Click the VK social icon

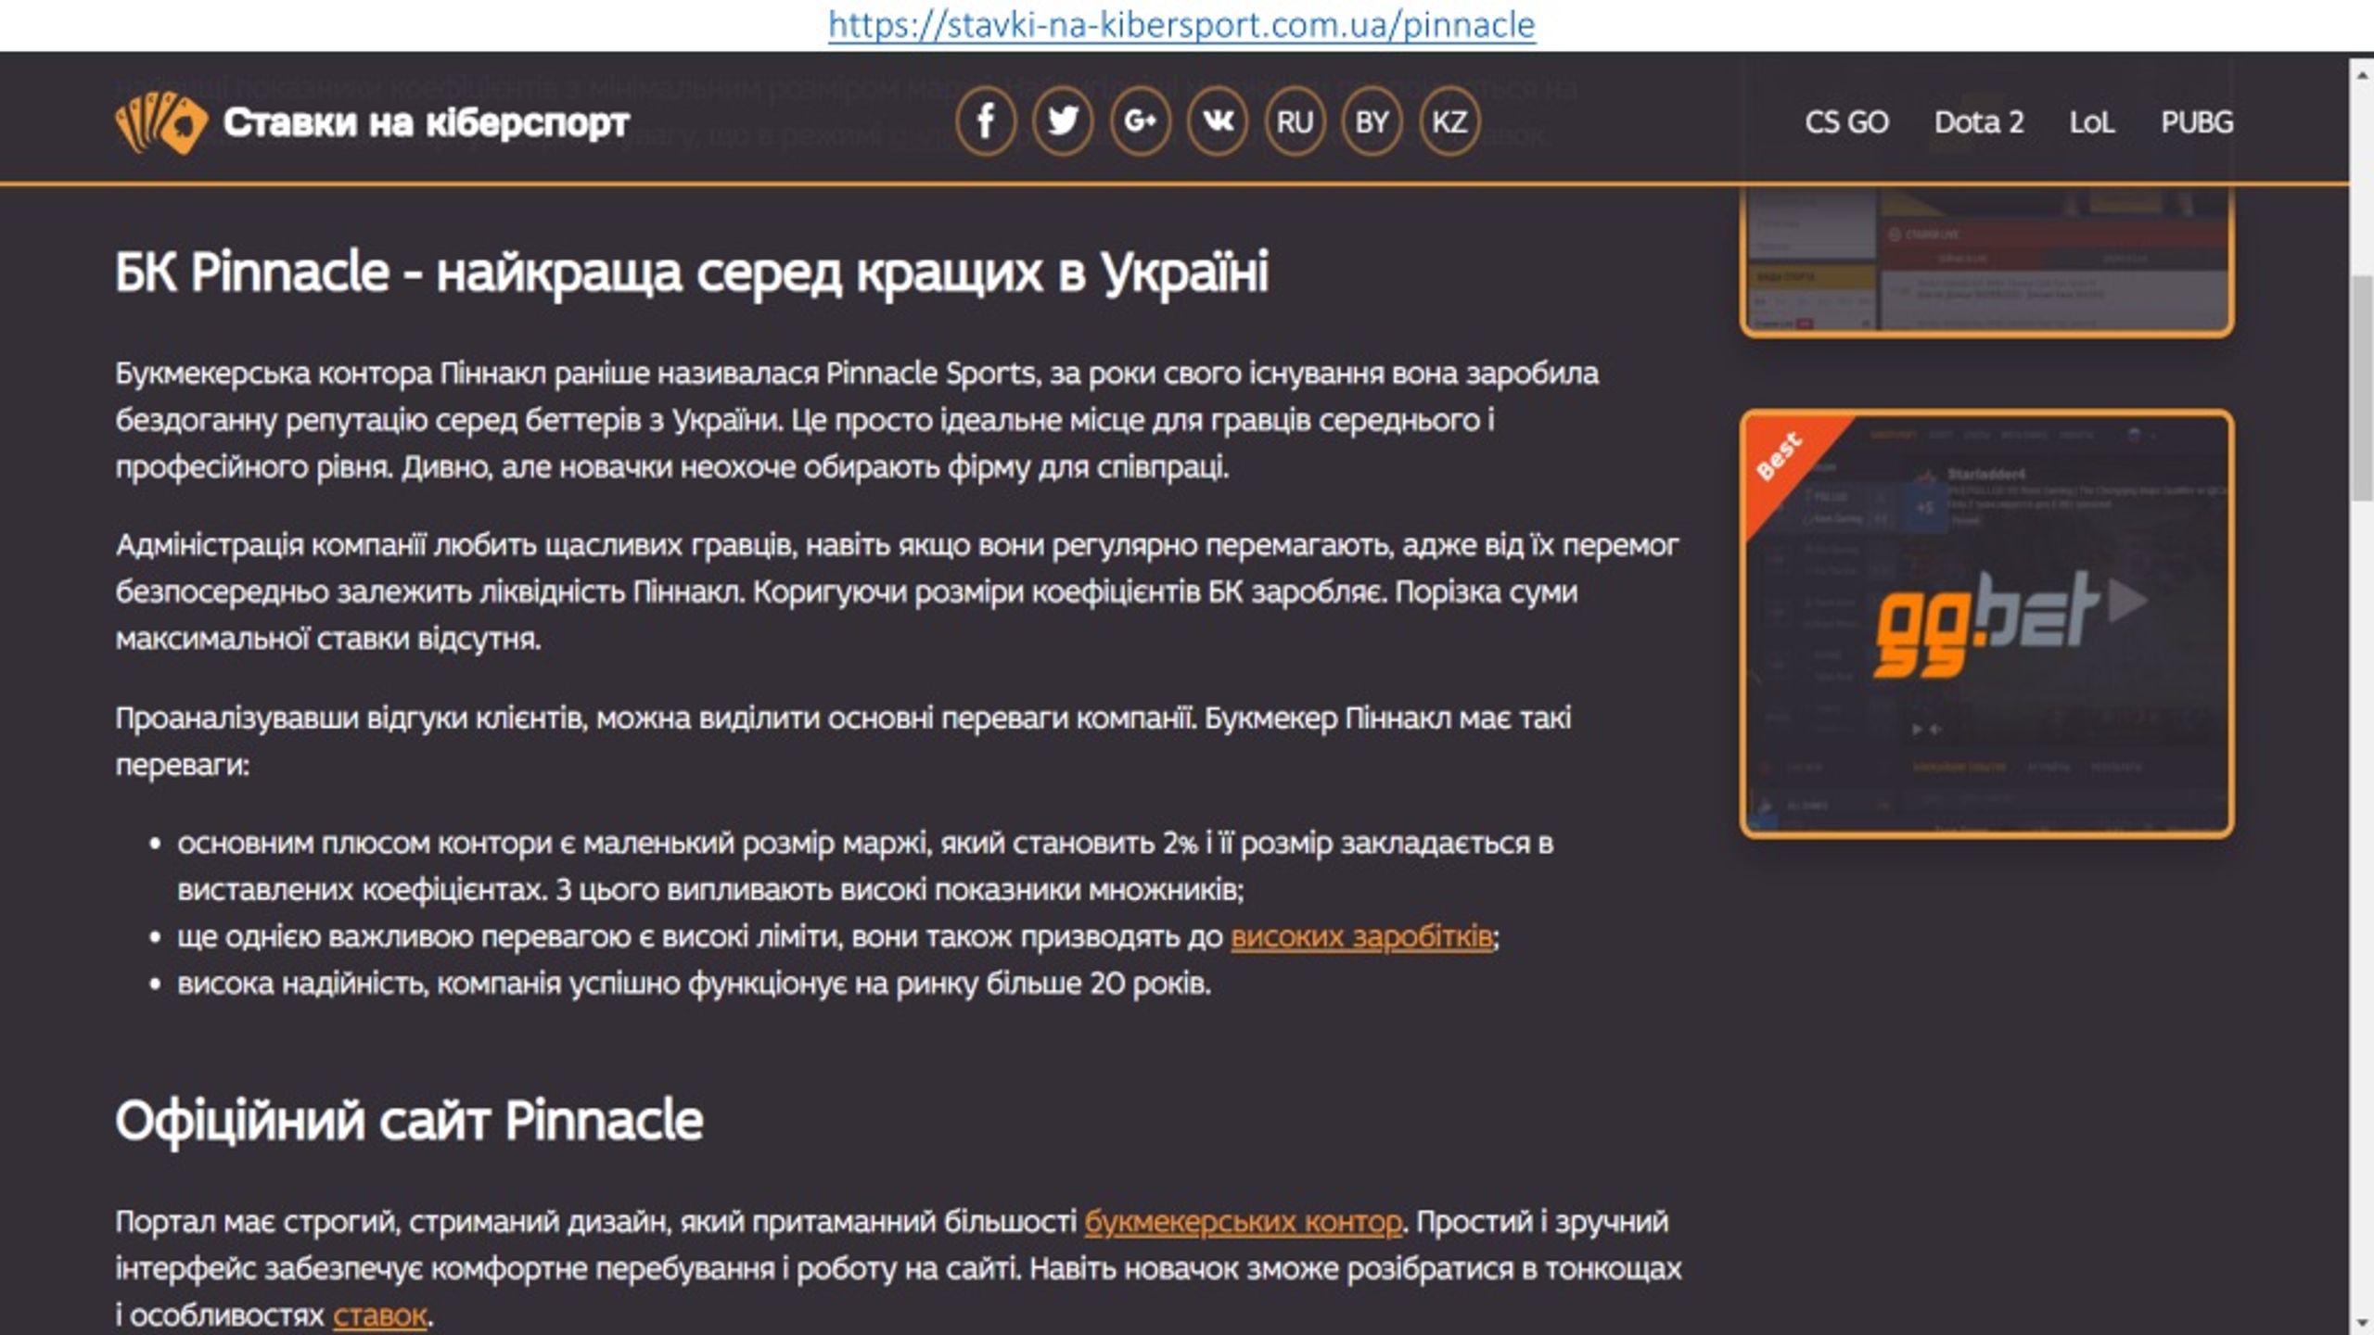point(1218,121)
